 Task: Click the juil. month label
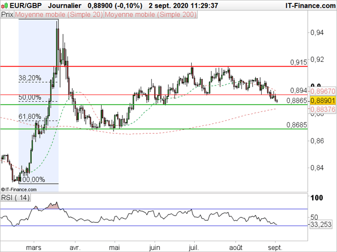[194, 248]
